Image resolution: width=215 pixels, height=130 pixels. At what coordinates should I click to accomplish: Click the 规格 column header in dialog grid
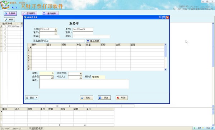pyautogui.click(x=69, y=45)
